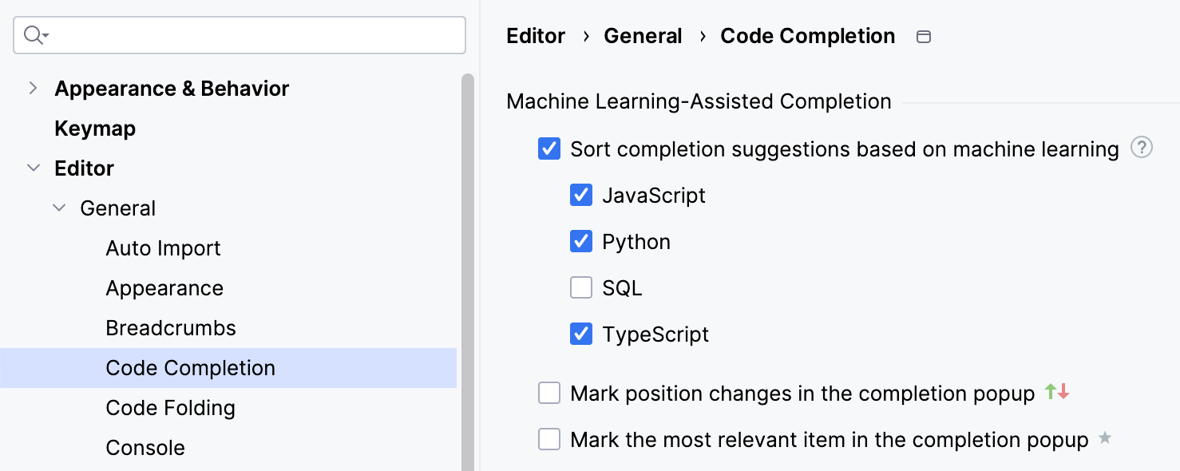Expand the Appearance & Behavior section

[x=33, y=89]
